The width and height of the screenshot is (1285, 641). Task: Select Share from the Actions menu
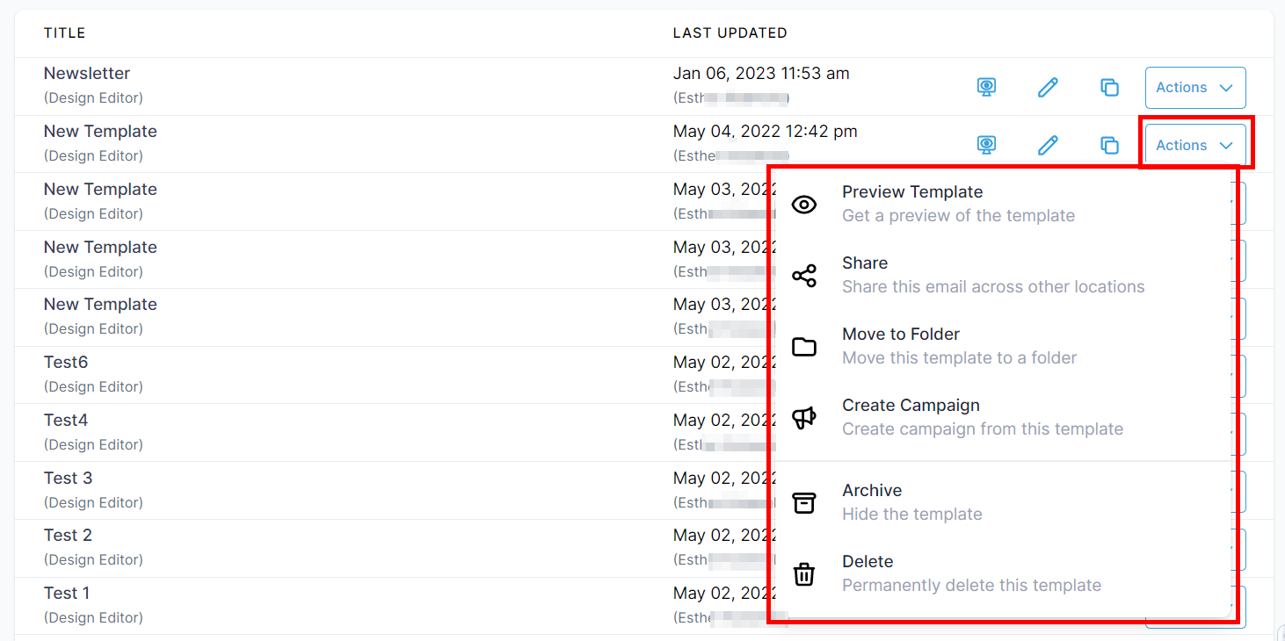click(865, 263)
